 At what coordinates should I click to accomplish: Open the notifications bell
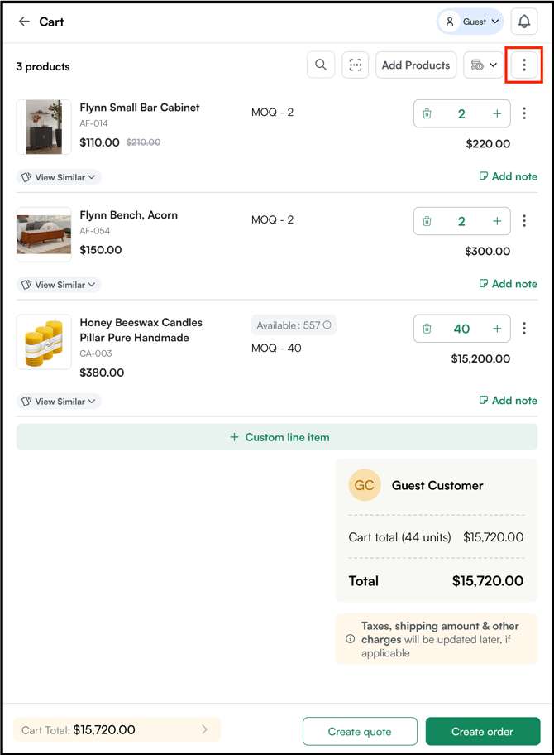pyautogui.click(x=523, y=22)
